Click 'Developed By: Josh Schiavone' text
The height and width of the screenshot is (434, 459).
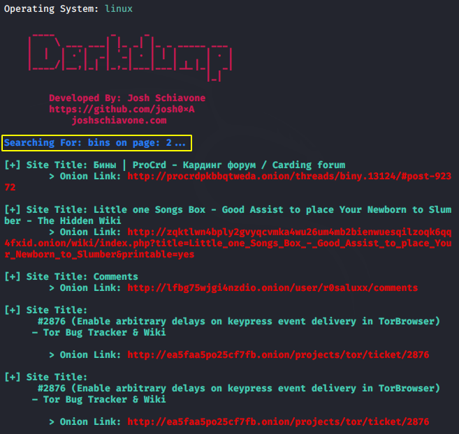click(x=127, y=98)
